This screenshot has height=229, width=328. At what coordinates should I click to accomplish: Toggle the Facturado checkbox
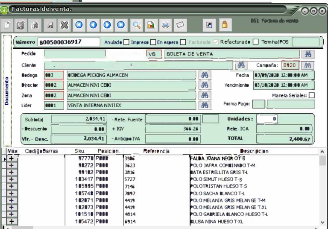coord(215,42)
